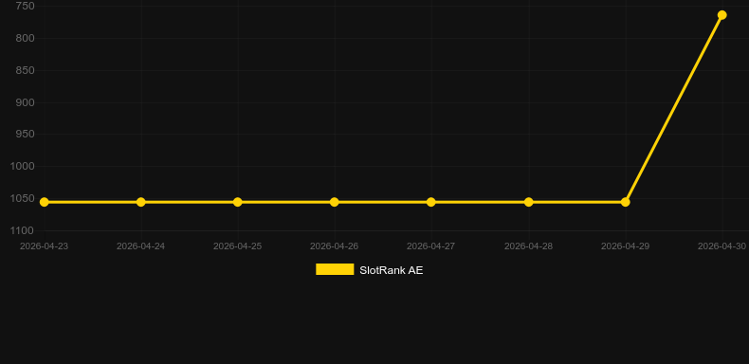The image size is (749, 364).
Task: Select the data point for 2026-04-26
Action: point(335,202)
